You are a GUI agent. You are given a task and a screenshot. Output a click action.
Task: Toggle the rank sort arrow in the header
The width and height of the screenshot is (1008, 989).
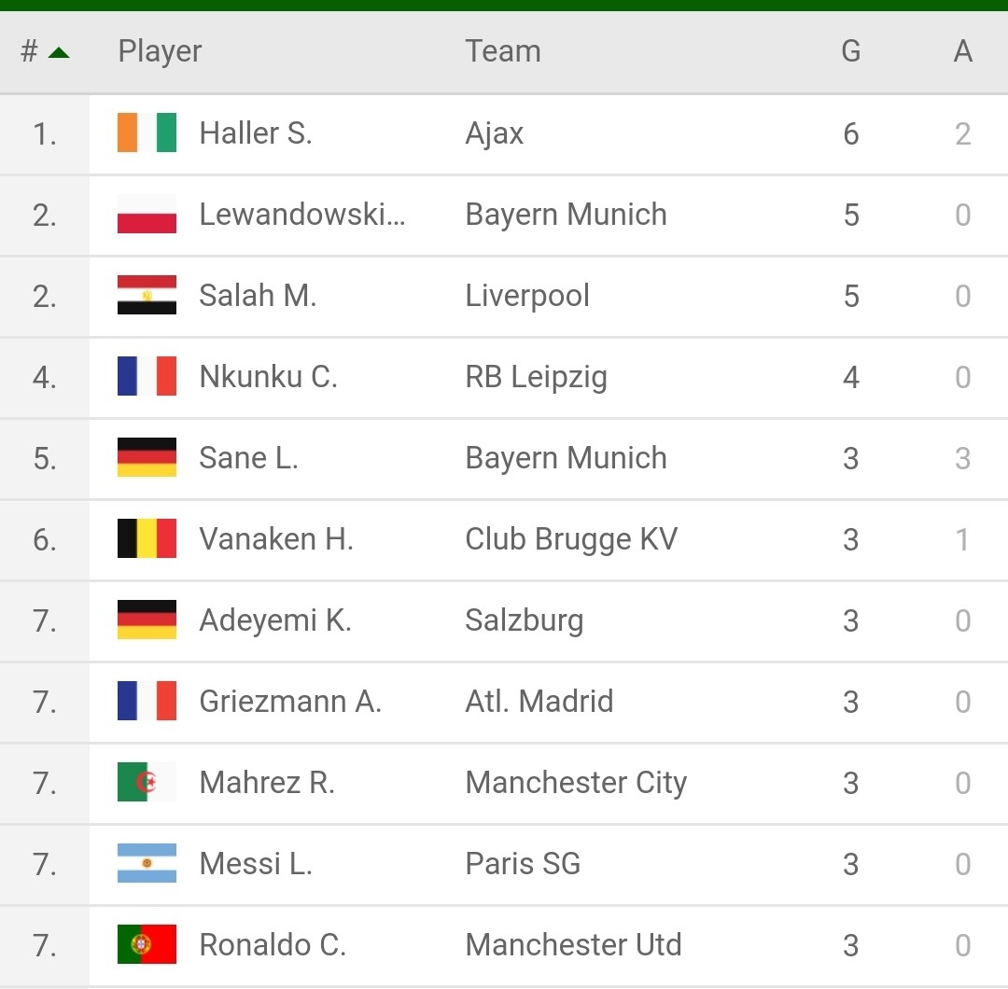pos(59,52)
